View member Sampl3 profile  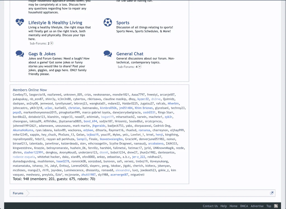click(x=82, y=139)
